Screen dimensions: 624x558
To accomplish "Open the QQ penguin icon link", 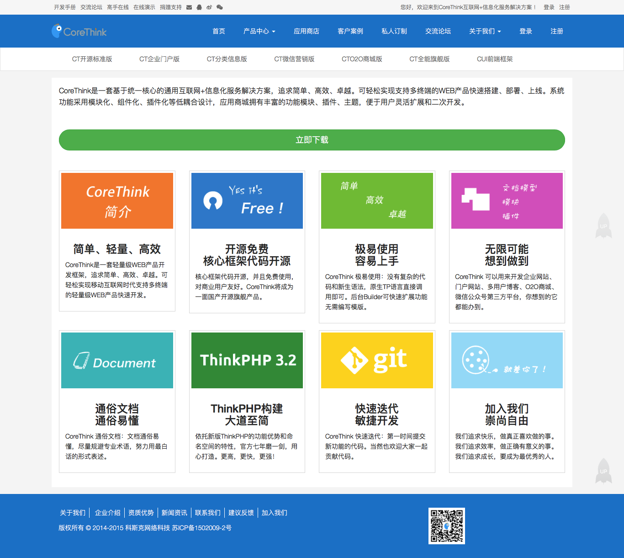I will [199, 7].
